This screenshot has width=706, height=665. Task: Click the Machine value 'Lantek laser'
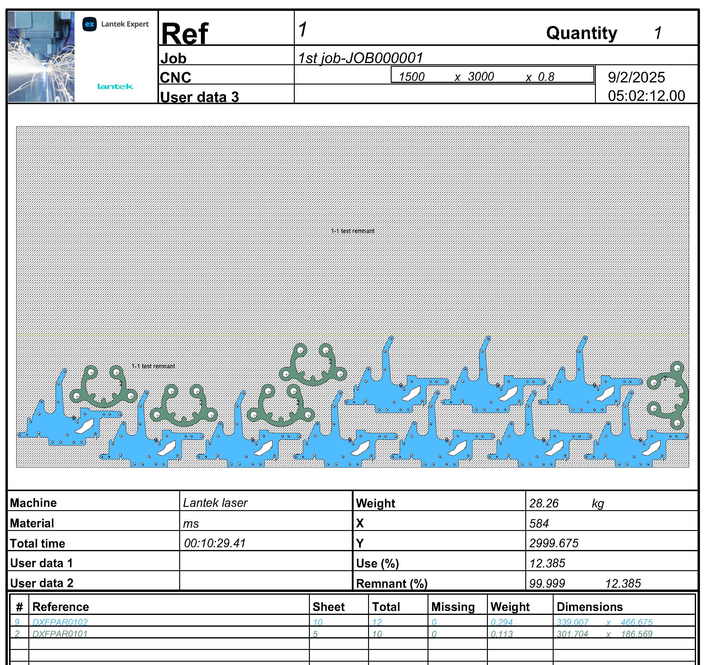click(215, 503)
